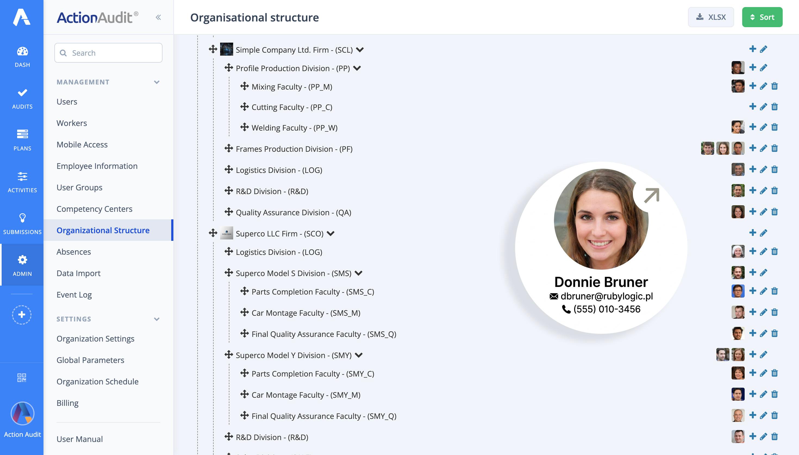
Task: Collapse the Simple Company Ltd. Firm node
Action: click(x=360, y=50)
